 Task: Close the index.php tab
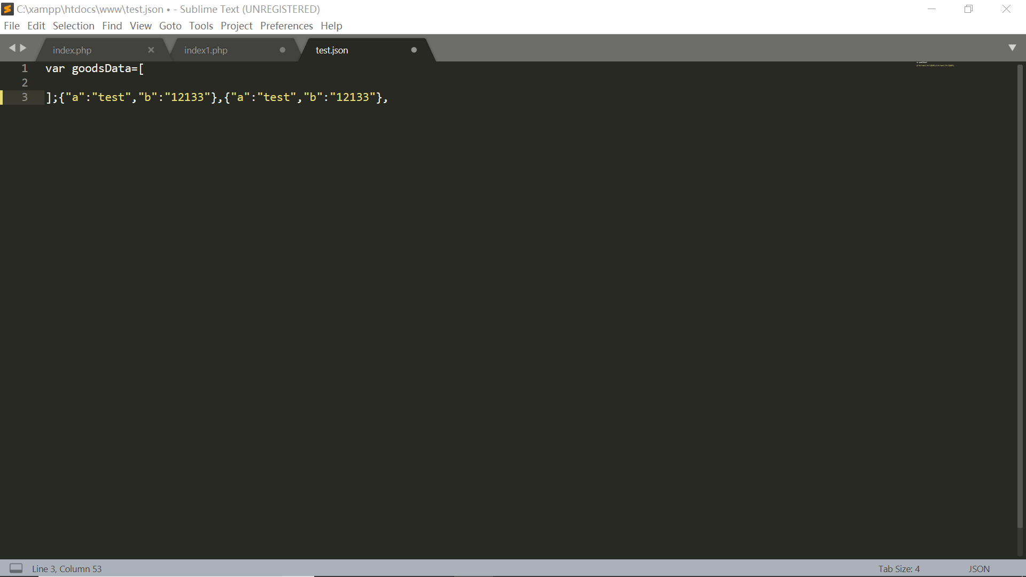pyautogui.click(x=151, y=50)
